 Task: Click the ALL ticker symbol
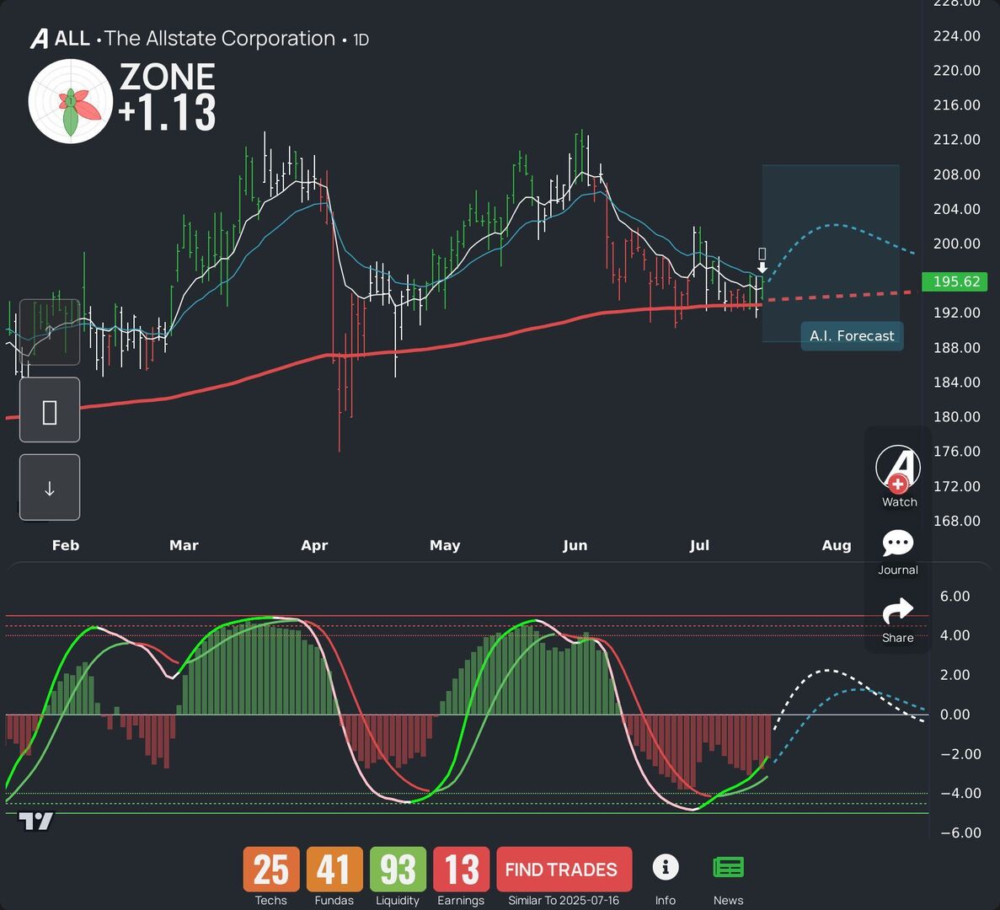72,39
